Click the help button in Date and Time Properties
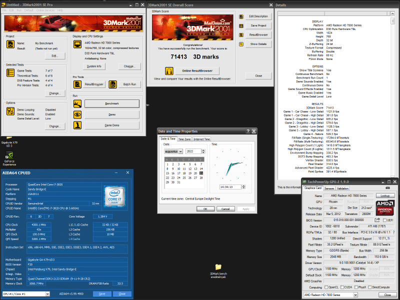The height and width of the screenshot is (300, 400). (x=248, y=131)
